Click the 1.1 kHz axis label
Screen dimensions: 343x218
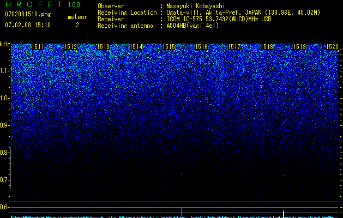click(4, 71)
